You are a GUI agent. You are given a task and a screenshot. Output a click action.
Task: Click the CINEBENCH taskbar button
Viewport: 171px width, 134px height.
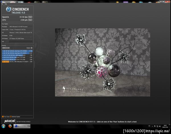pyautogui.click(x=22, y=126)
